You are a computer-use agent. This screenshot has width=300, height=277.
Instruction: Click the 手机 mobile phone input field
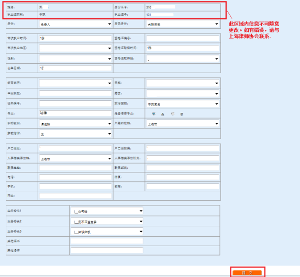[75, 186]
